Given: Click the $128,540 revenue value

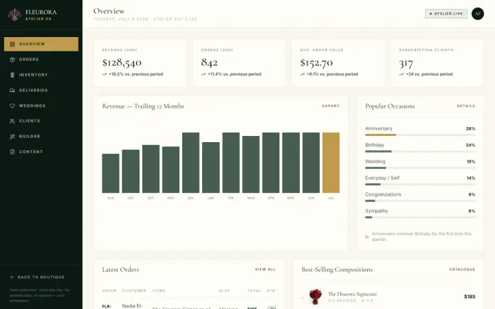Looking at the screenshot, I should click(x=122, y=62).
